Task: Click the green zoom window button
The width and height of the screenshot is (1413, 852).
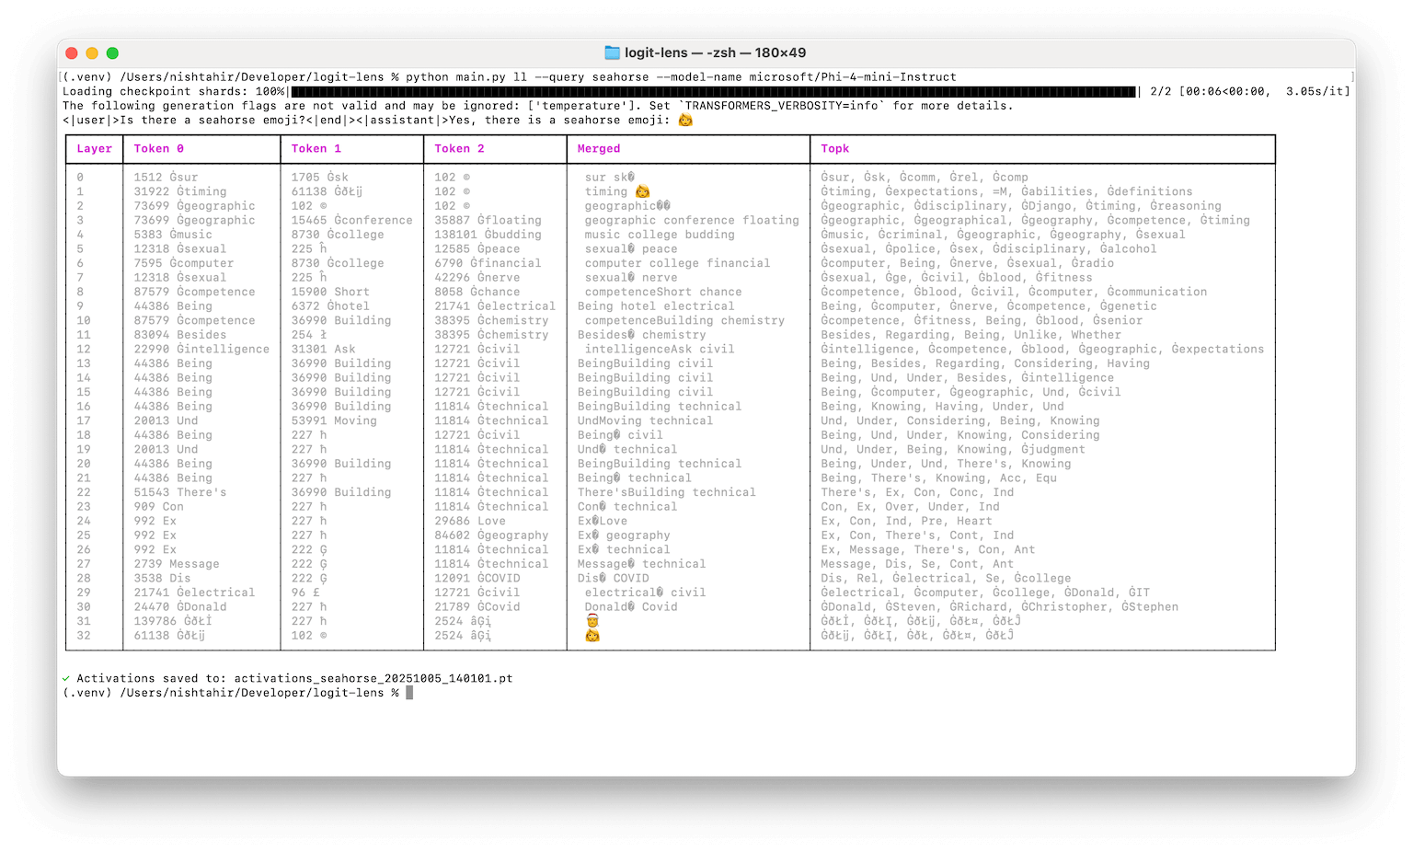Action: point(112,53)
